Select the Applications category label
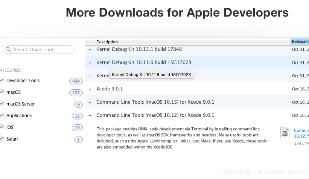 [19, 115]
